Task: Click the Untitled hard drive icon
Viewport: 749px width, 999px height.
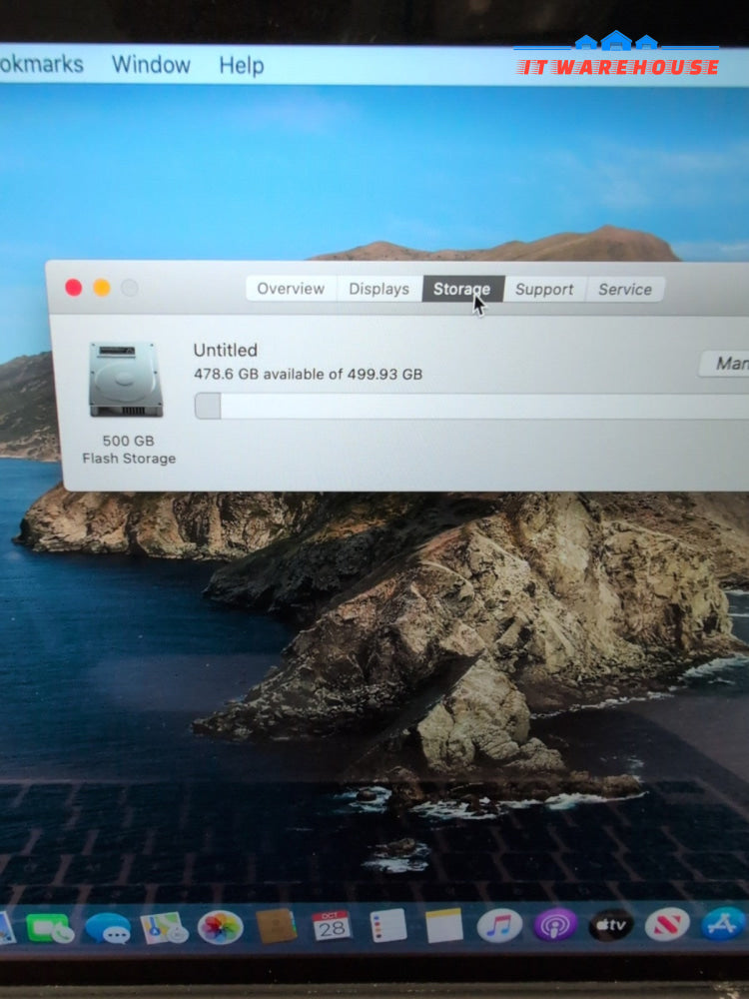Action: point(126,380)
